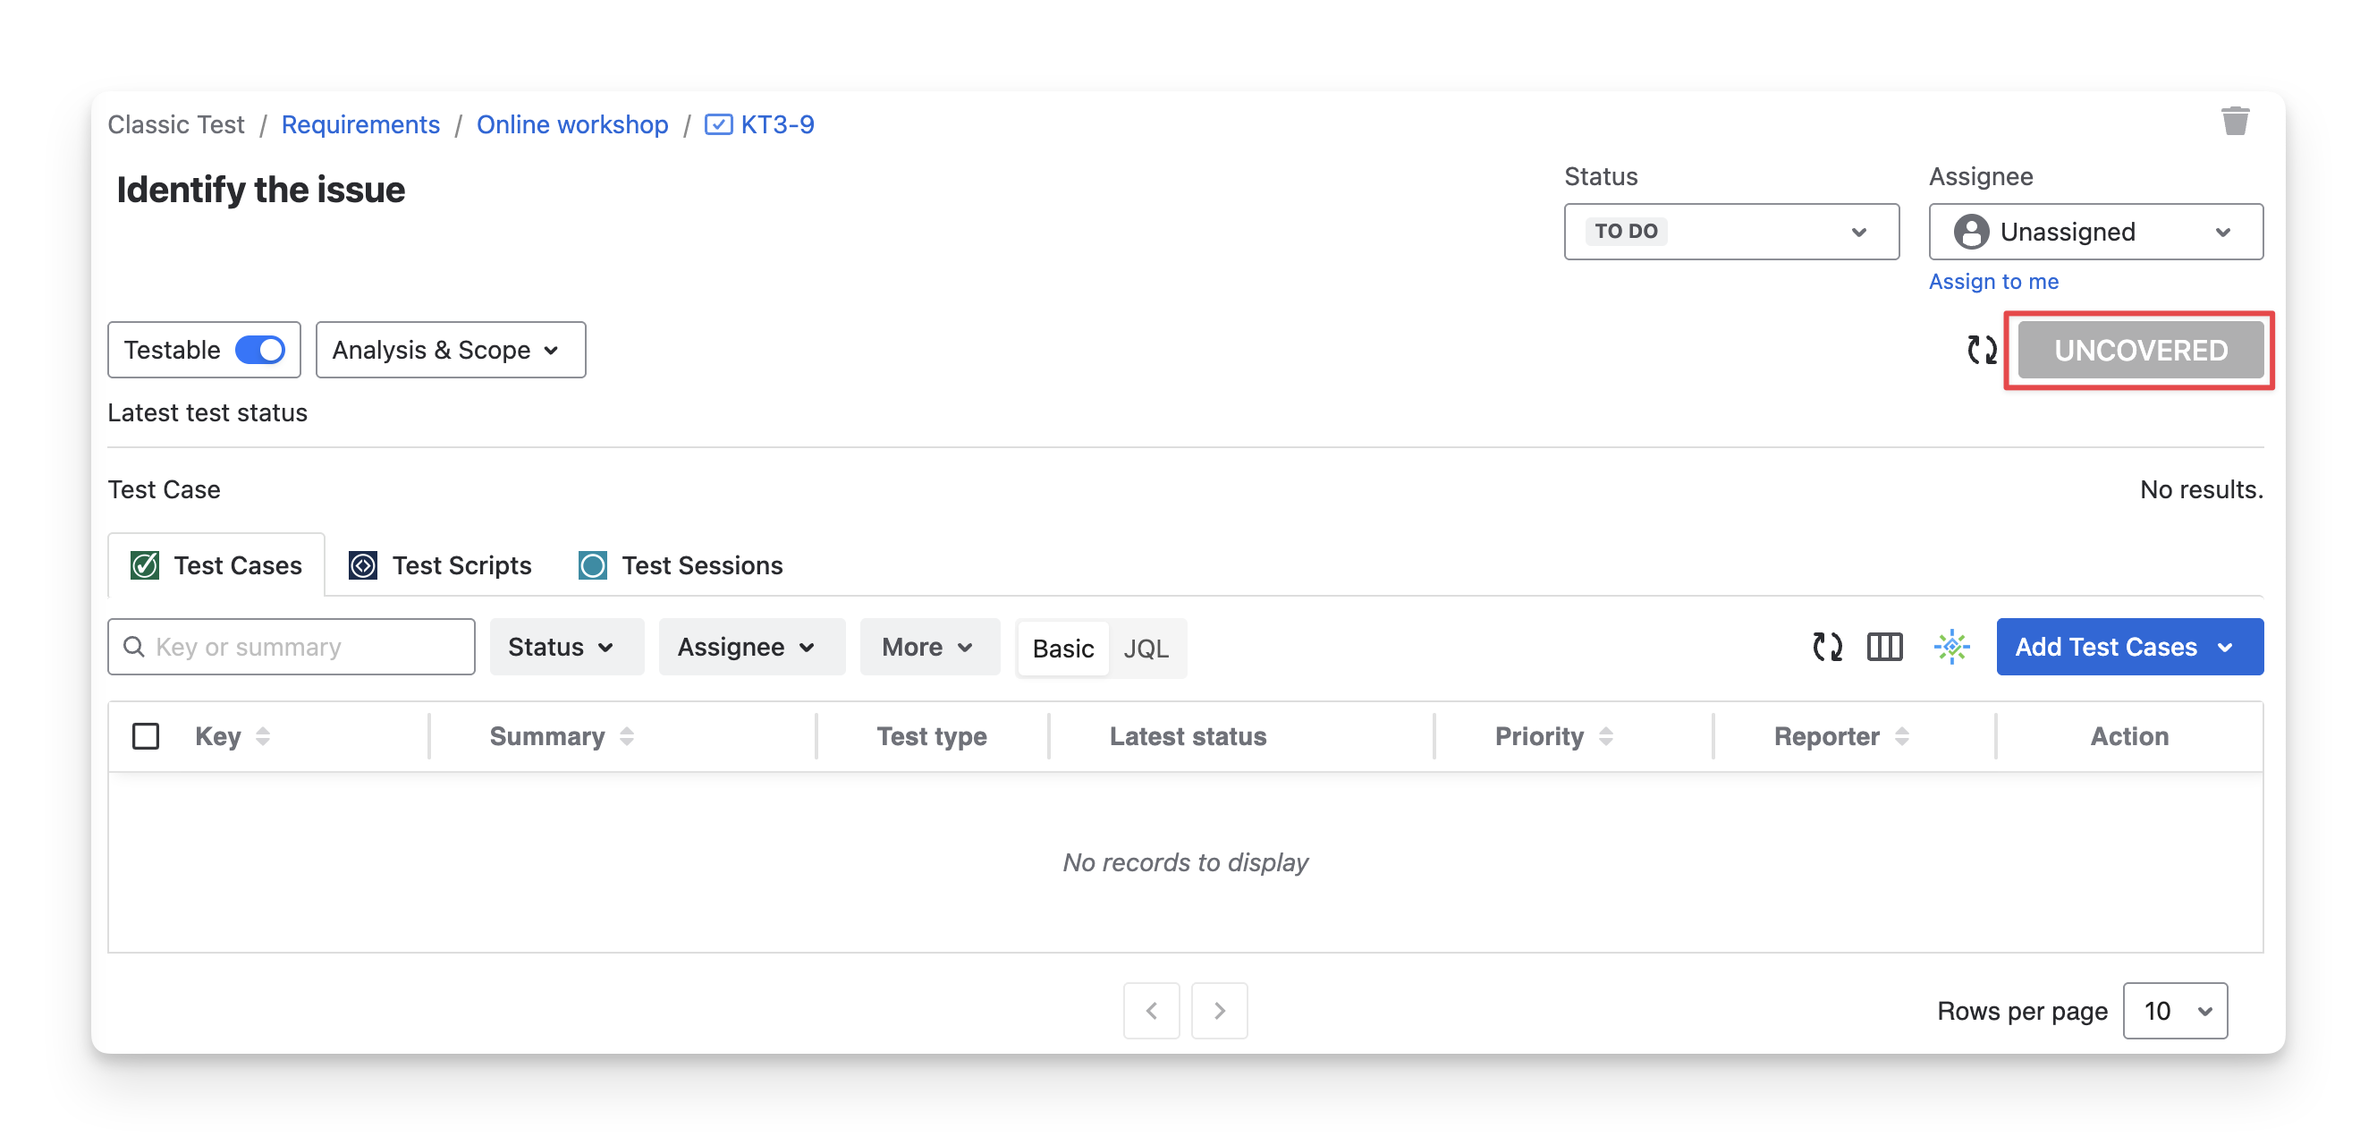Viewport: 2377px width, 1145px height.
Task: Click the UNCOVERED coverage badge
Action: [2140, 350]
